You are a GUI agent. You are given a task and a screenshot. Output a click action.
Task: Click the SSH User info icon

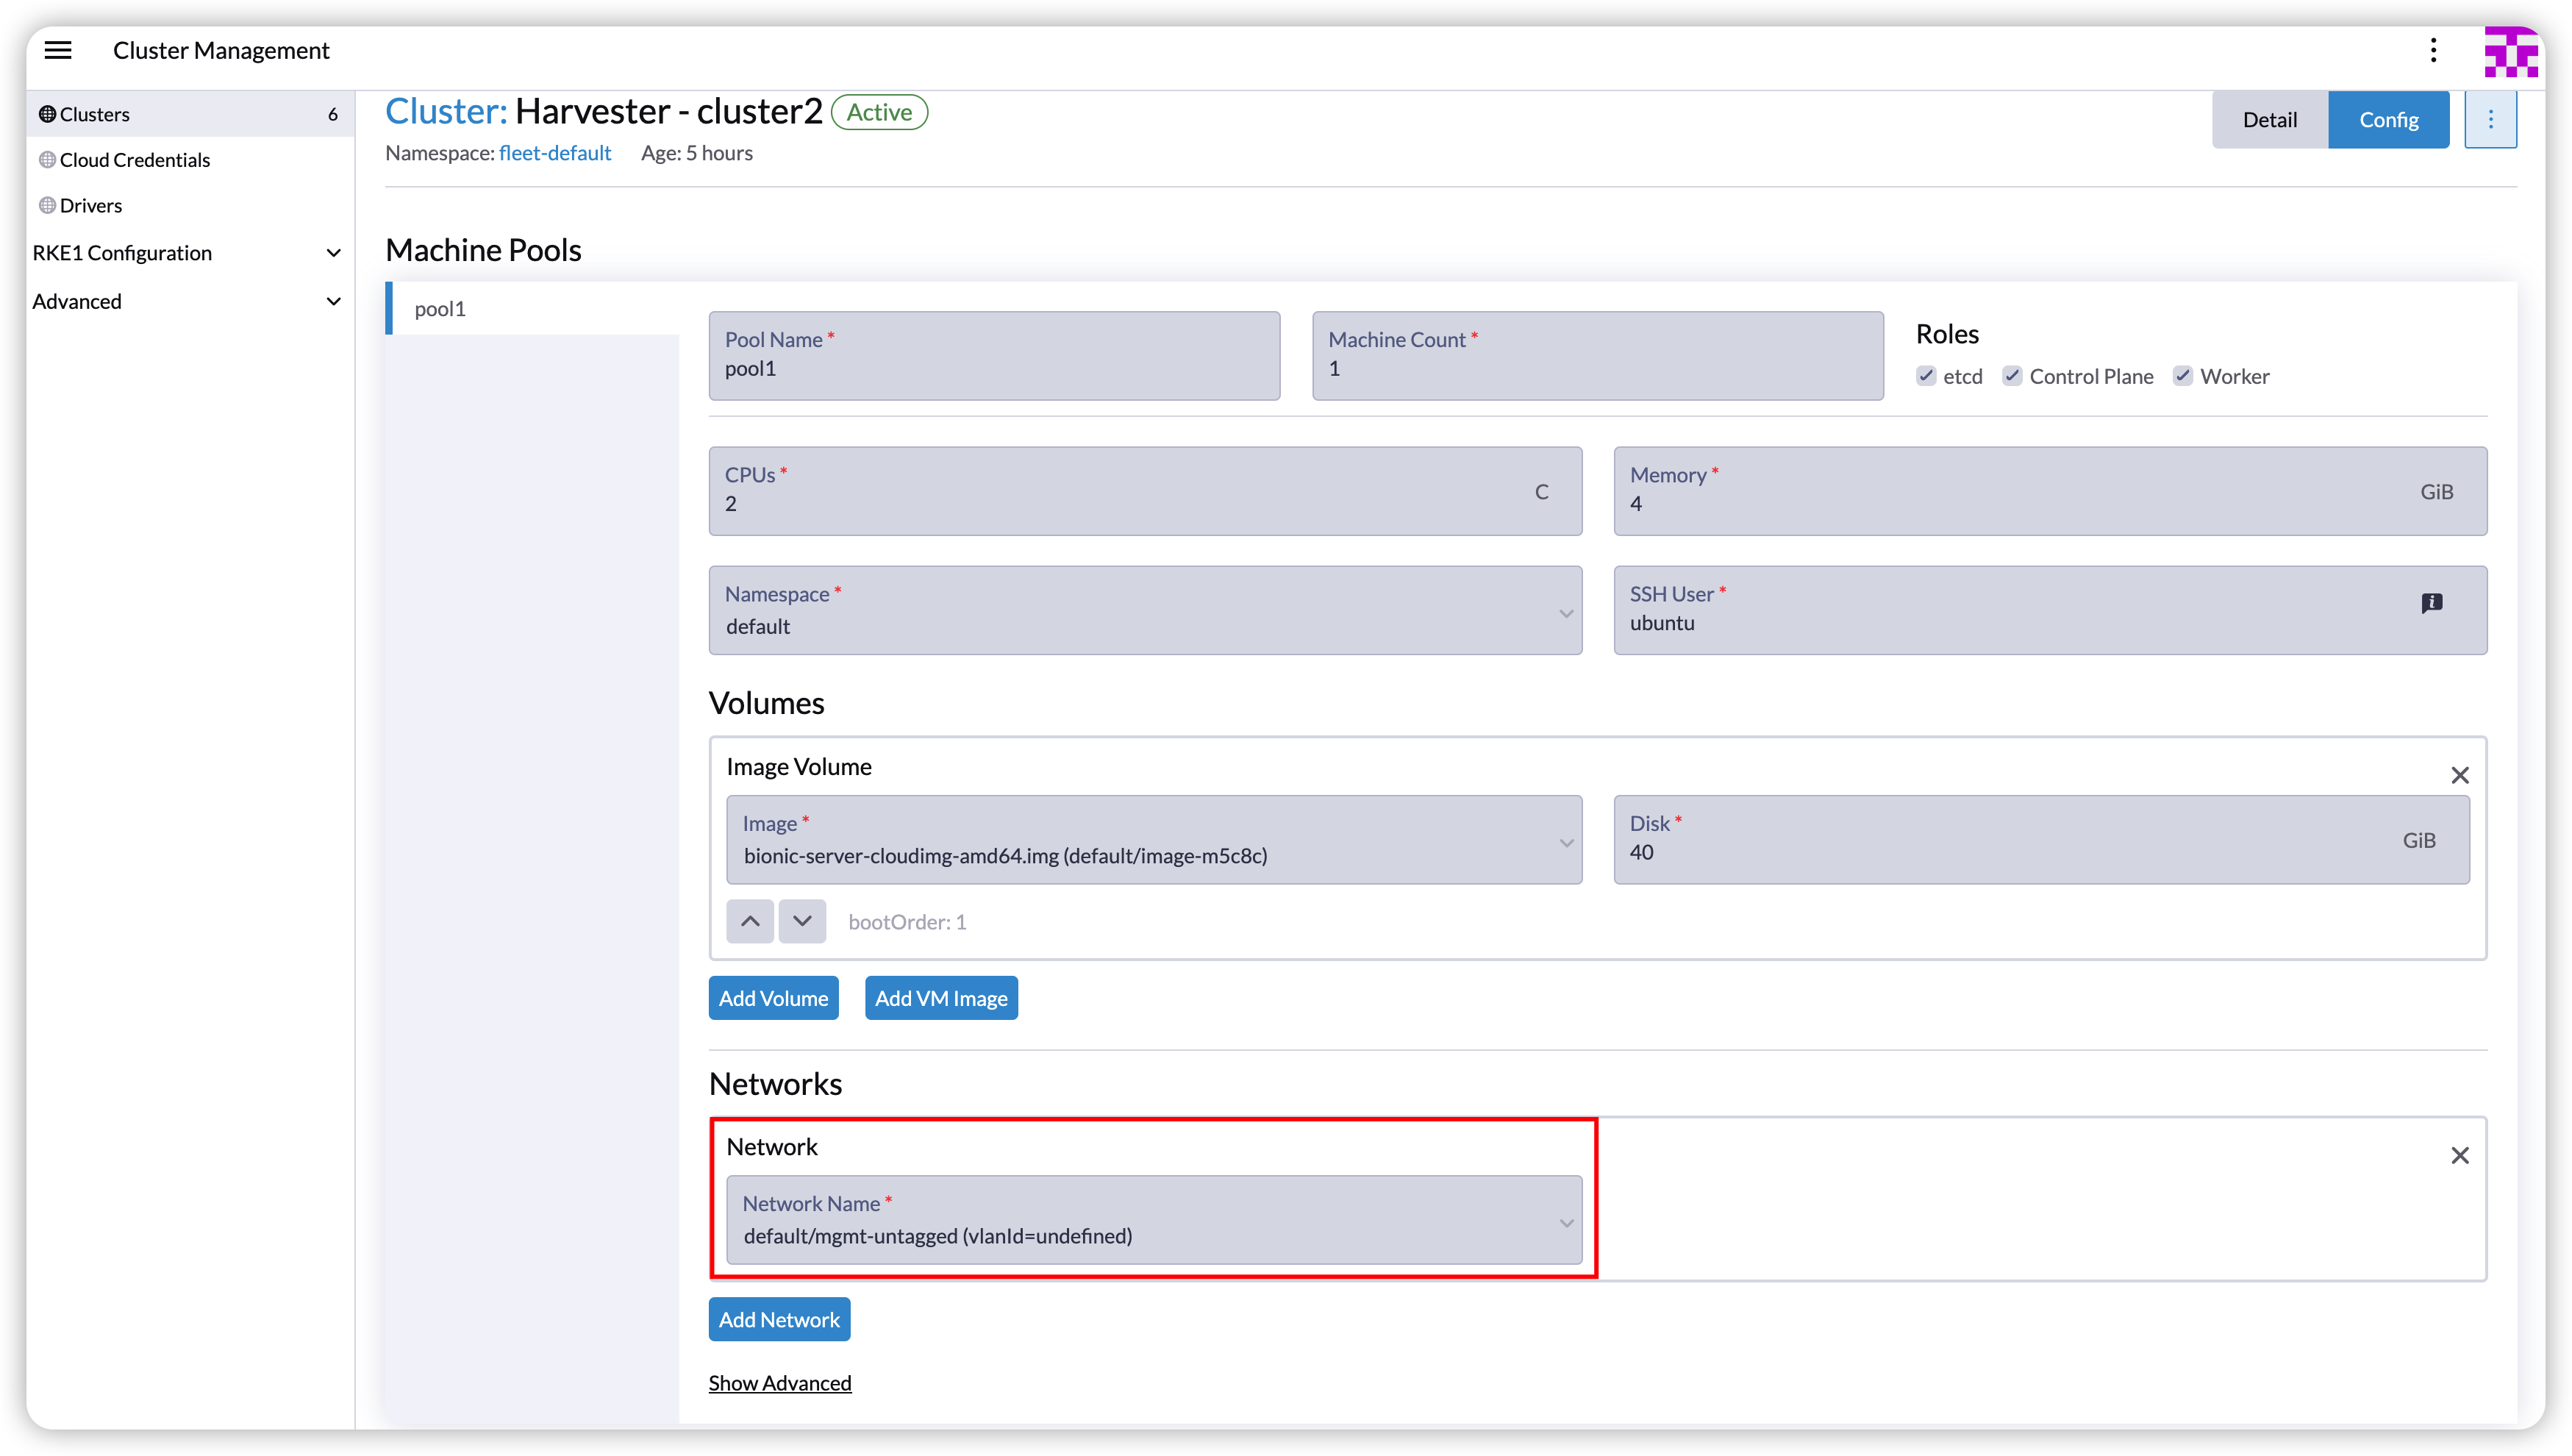pos(2431,603)
